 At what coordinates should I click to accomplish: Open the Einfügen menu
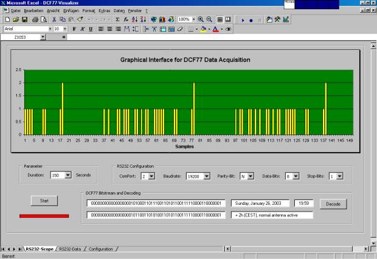coord(70,11)
